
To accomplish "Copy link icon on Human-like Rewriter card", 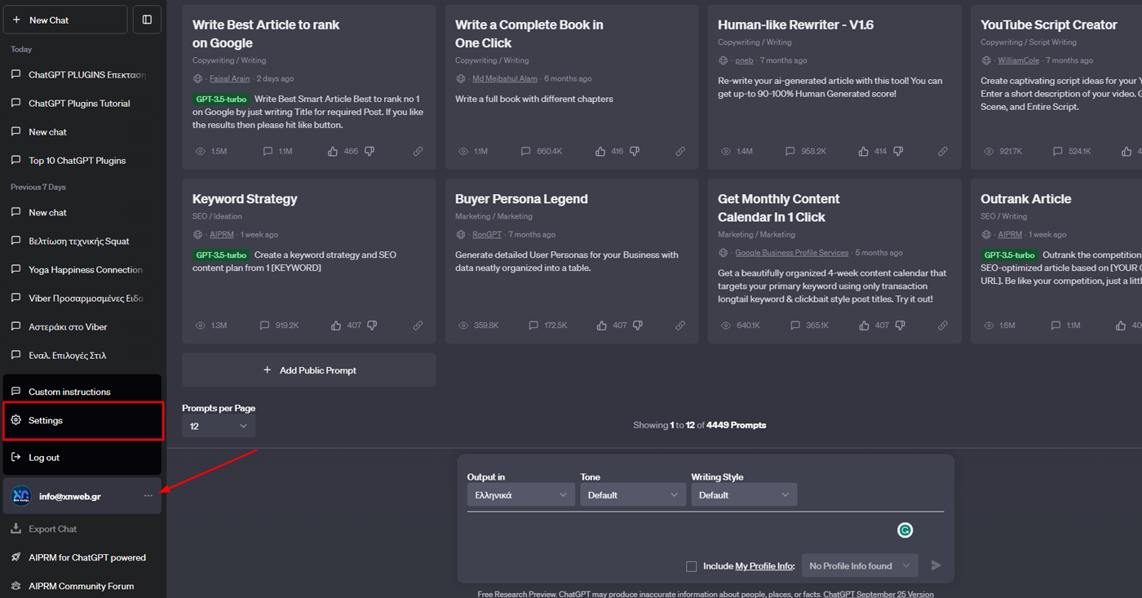I will click(x=943, y=152).
